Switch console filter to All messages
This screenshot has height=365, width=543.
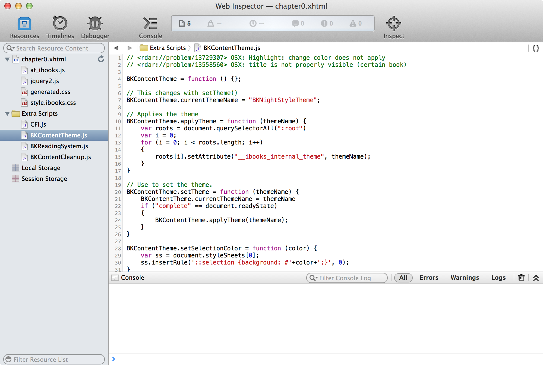coord(403,278)
